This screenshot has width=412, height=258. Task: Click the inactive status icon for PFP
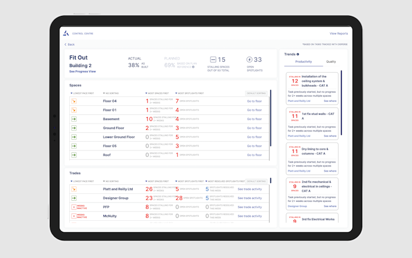pos(74,207)
